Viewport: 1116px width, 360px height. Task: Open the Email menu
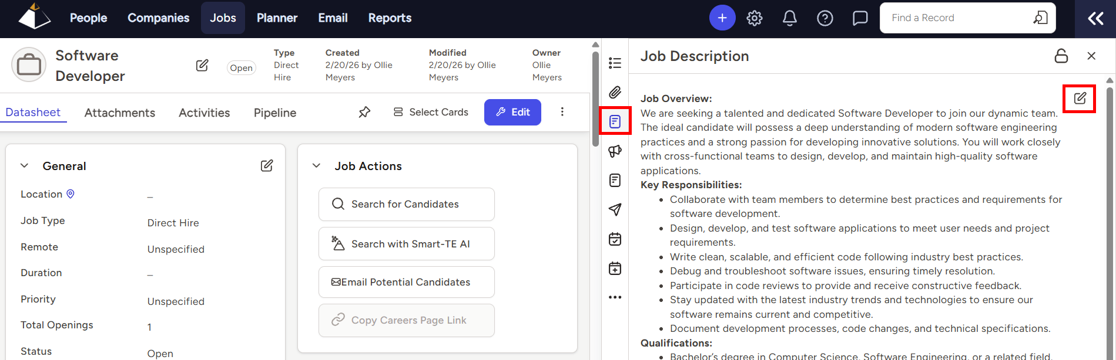[333, 18]
